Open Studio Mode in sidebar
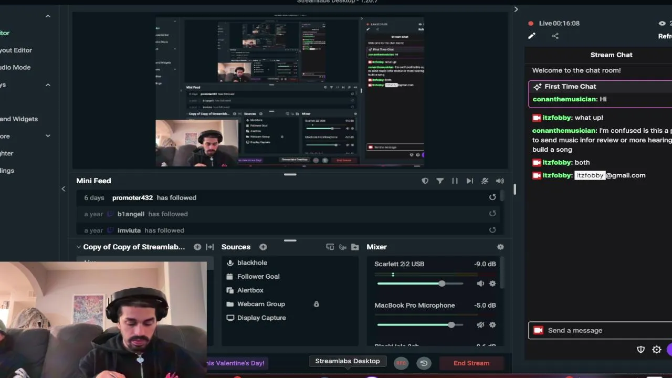 (15, 67)
